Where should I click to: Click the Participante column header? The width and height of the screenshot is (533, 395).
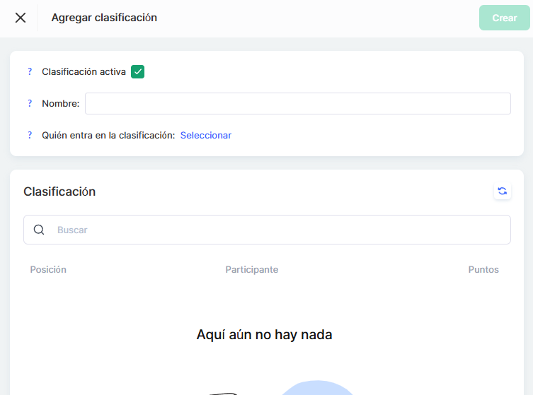pyautogui.click(x=252, y=269)
